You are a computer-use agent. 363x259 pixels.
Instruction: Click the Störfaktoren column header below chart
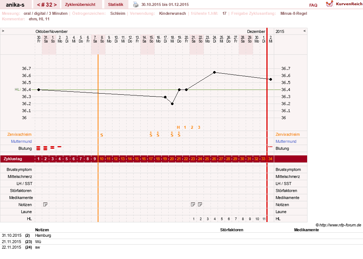click(x=232, y=230)
